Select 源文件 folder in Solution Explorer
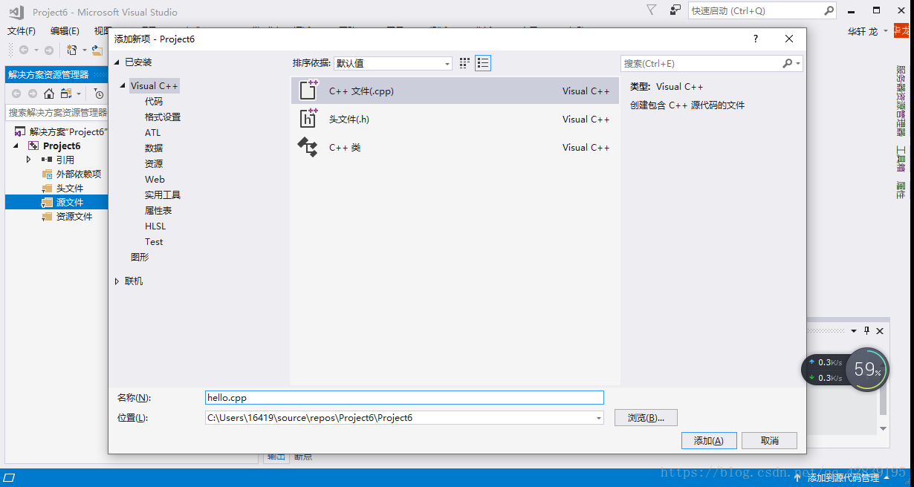914x487 pixels. coord(70,202)
